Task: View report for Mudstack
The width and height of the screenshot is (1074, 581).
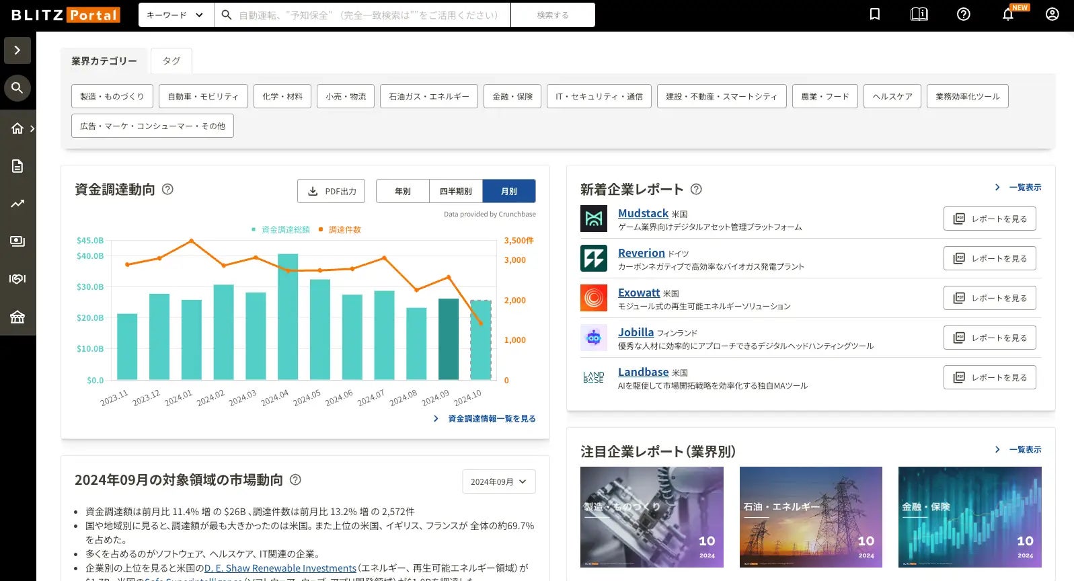Action: tap(990, 219)
